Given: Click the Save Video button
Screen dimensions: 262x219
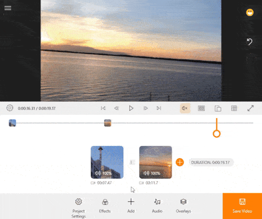Looking at the screenshot, I should [242, 206].
